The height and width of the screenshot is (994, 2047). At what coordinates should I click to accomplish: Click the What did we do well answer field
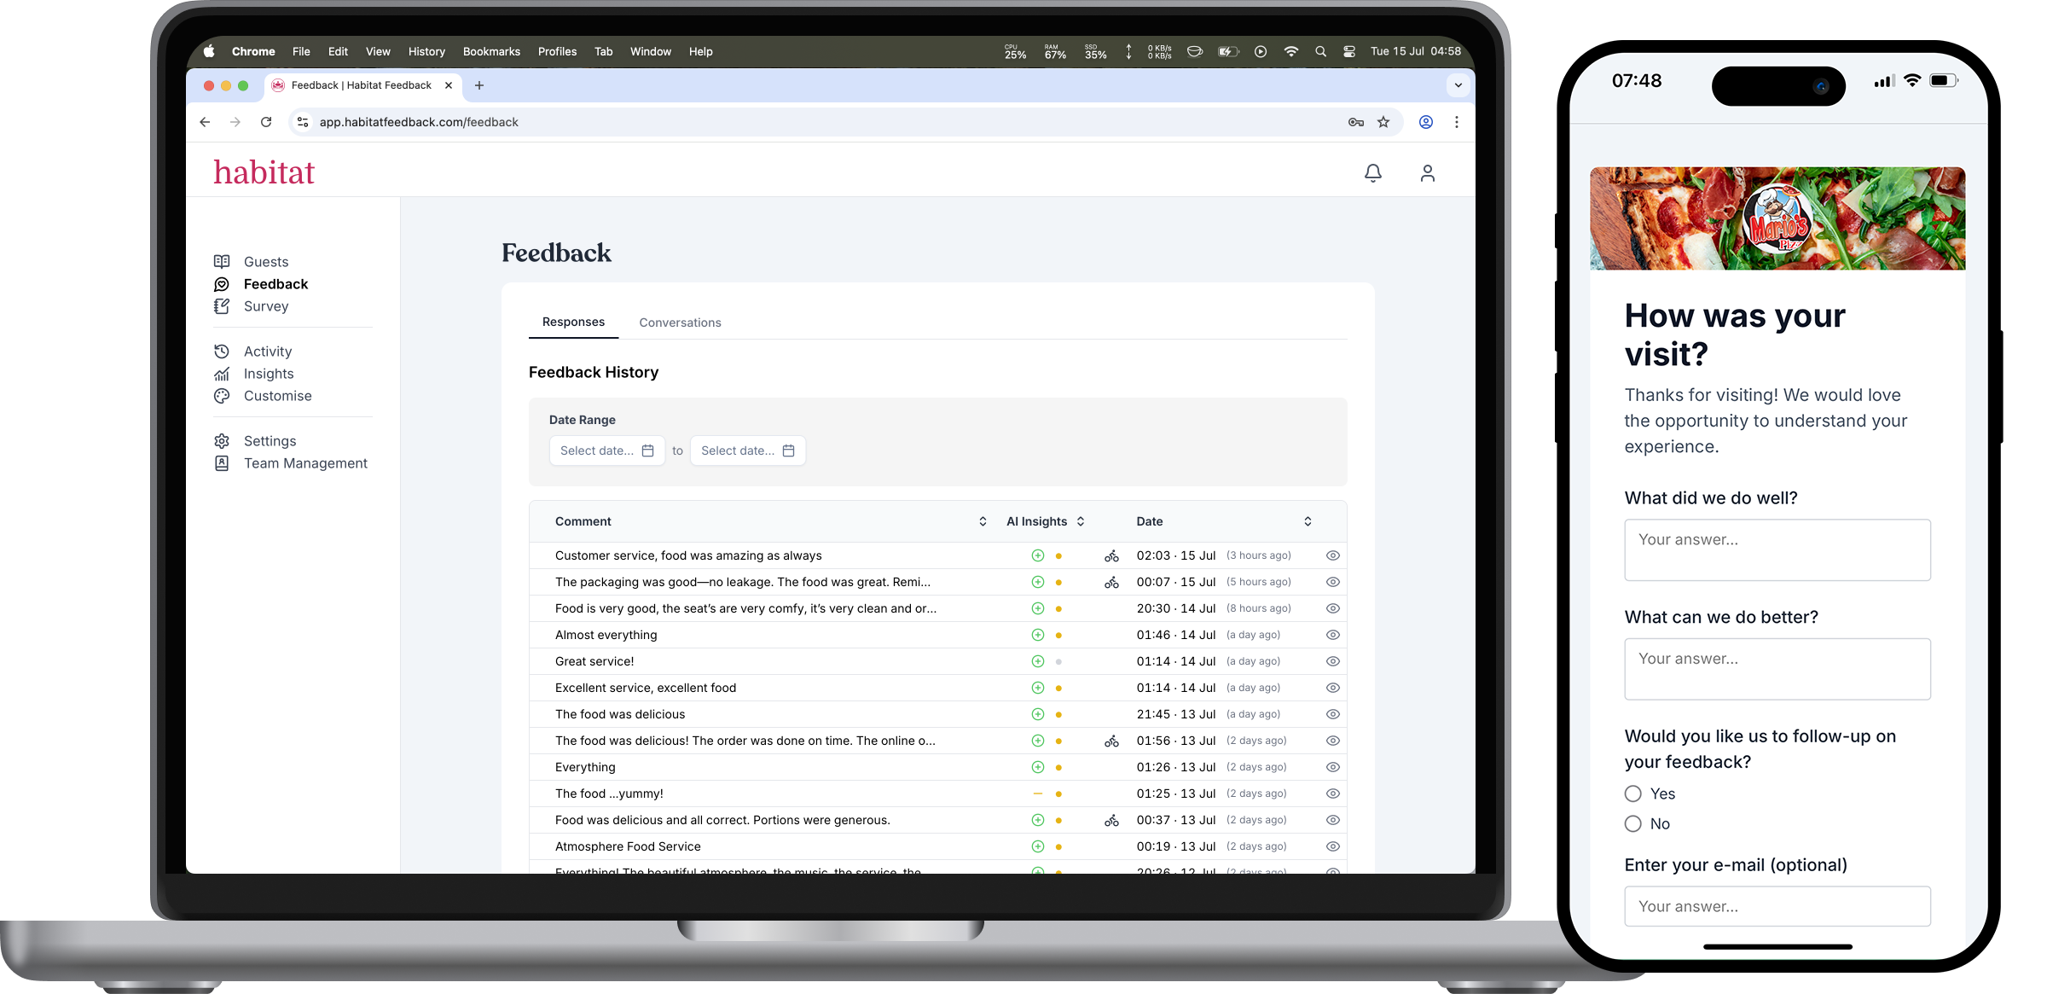[x=1777, y=549]
